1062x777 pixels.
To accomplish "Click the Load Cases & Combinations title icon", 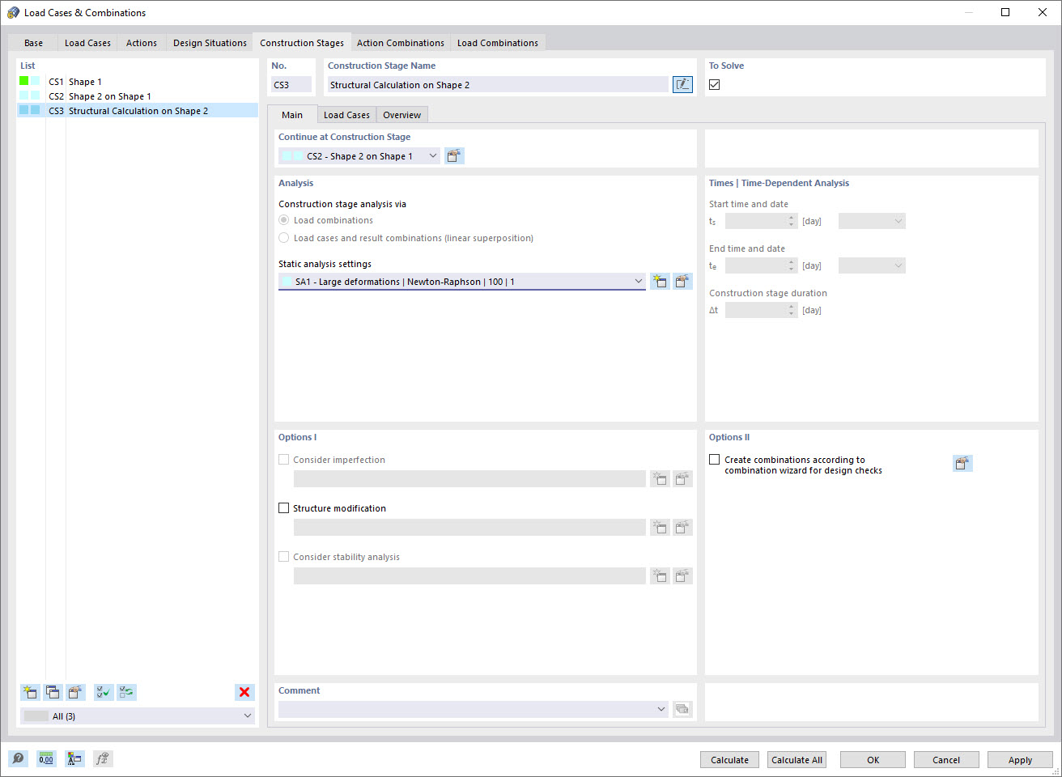I will click(13, 12).
